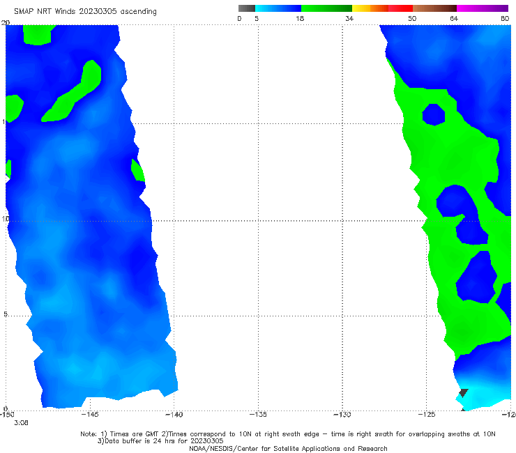
Task: Click the "50" label under the color bar
Action: 412,19
